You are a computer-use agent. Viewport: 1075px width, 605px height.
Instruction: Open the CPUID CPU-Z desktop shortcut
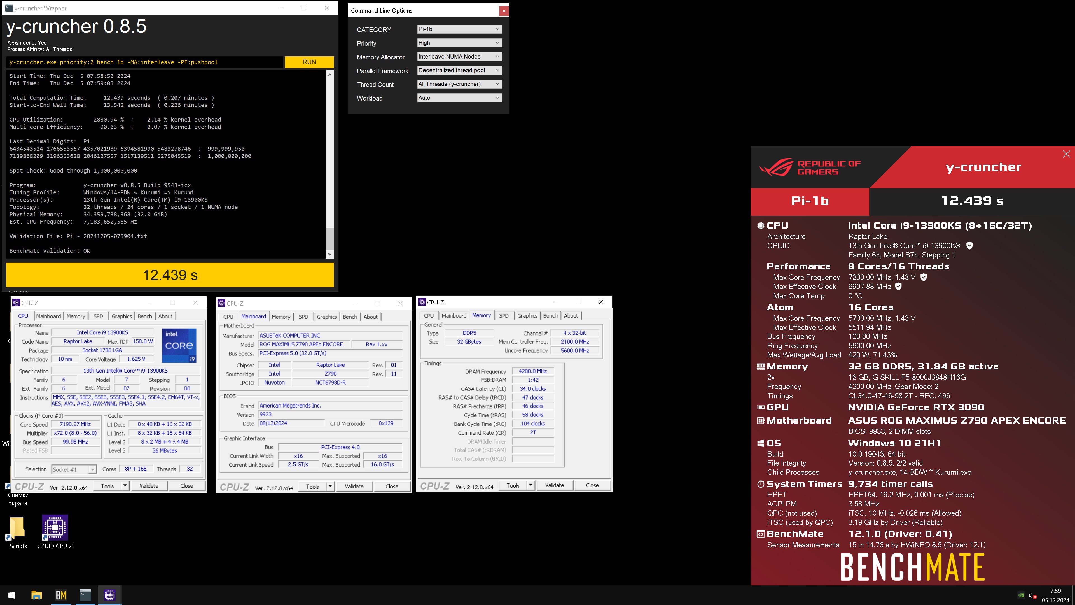click(x=55, y=532)
